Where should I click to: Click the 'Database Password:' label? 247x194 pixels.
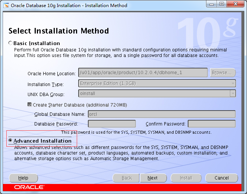56,124
